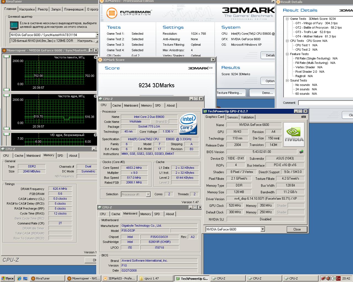Click the Demo... button in 3DMark
This screenshot has width=353, height=282.
[x=262, y=93]
